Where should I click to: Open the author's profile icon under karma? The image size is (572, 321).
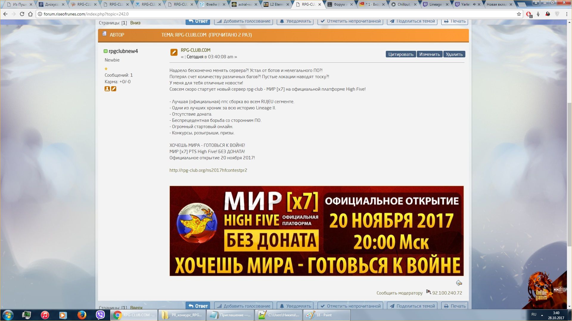coord(107,89)
